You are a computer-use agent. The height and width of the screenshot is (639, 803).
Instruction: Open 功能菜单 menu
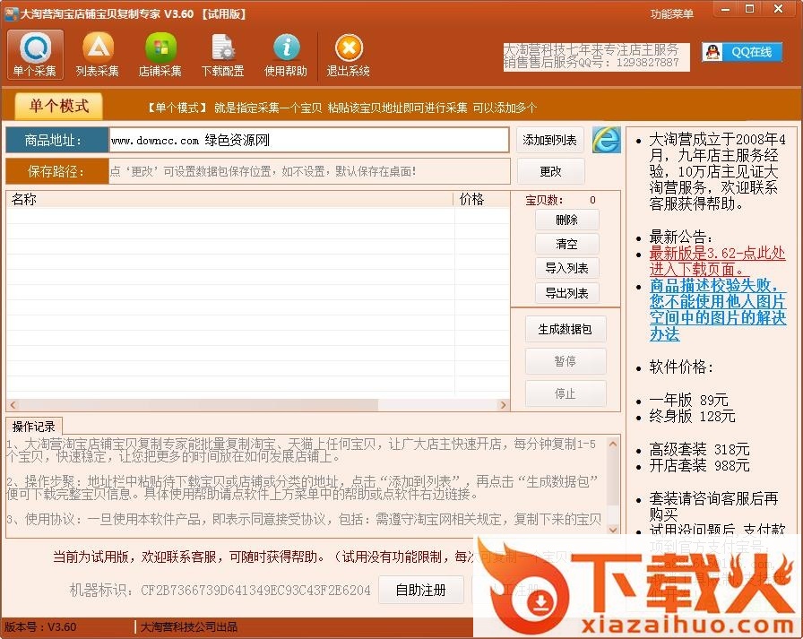coord(672,14)
